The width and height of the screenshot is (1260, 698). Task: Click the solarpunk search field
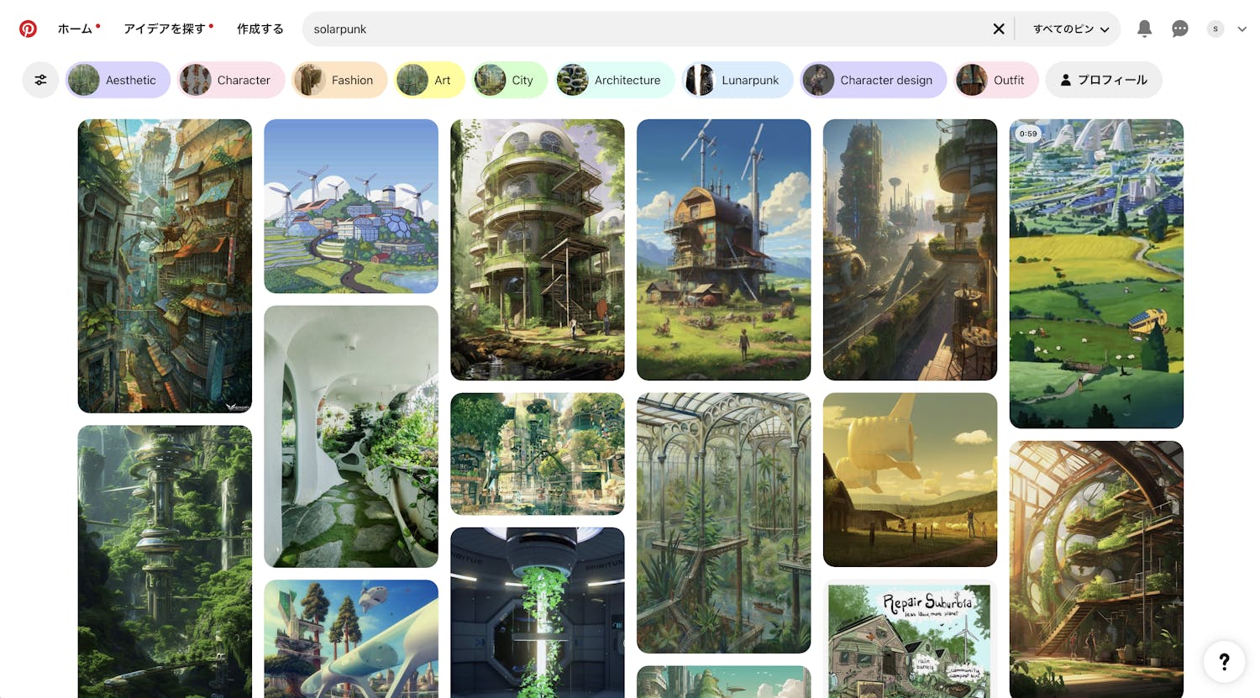click(x=647, y=29)
